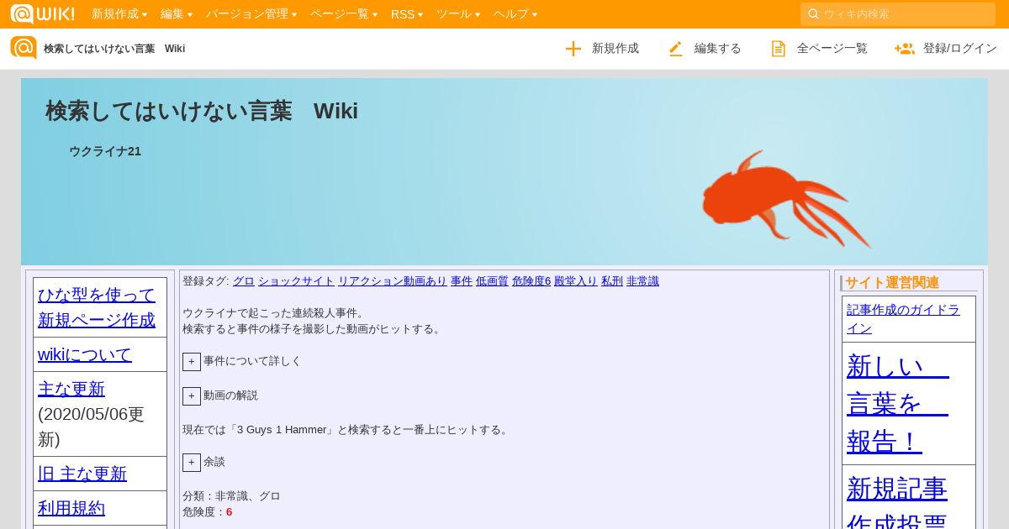Click the magnifier icon in search box

pos(813,14)
